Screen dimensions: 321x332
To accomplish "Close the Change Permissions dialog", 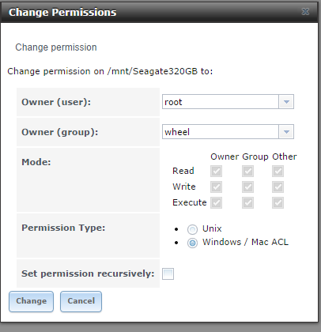I will 305,12.
